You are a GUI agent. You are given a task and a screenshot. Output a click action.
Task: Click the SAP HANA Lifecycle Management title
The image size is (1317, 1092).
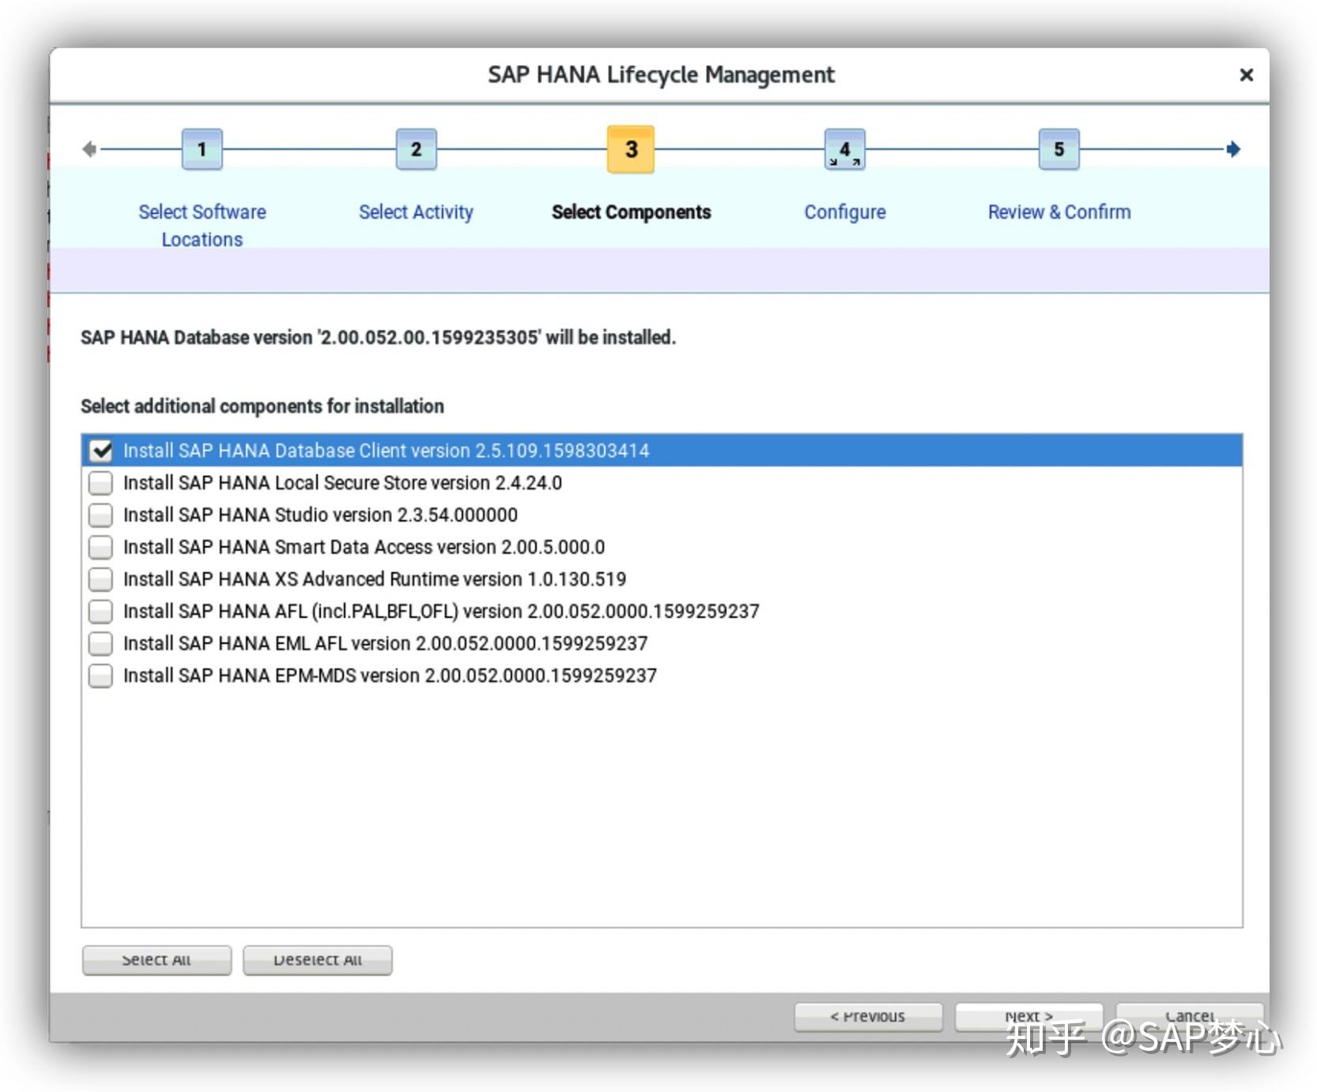[661, 75]
